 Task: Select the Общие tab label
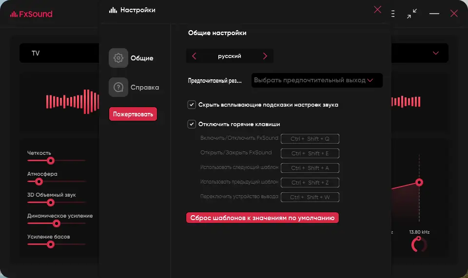pos(142,58)
